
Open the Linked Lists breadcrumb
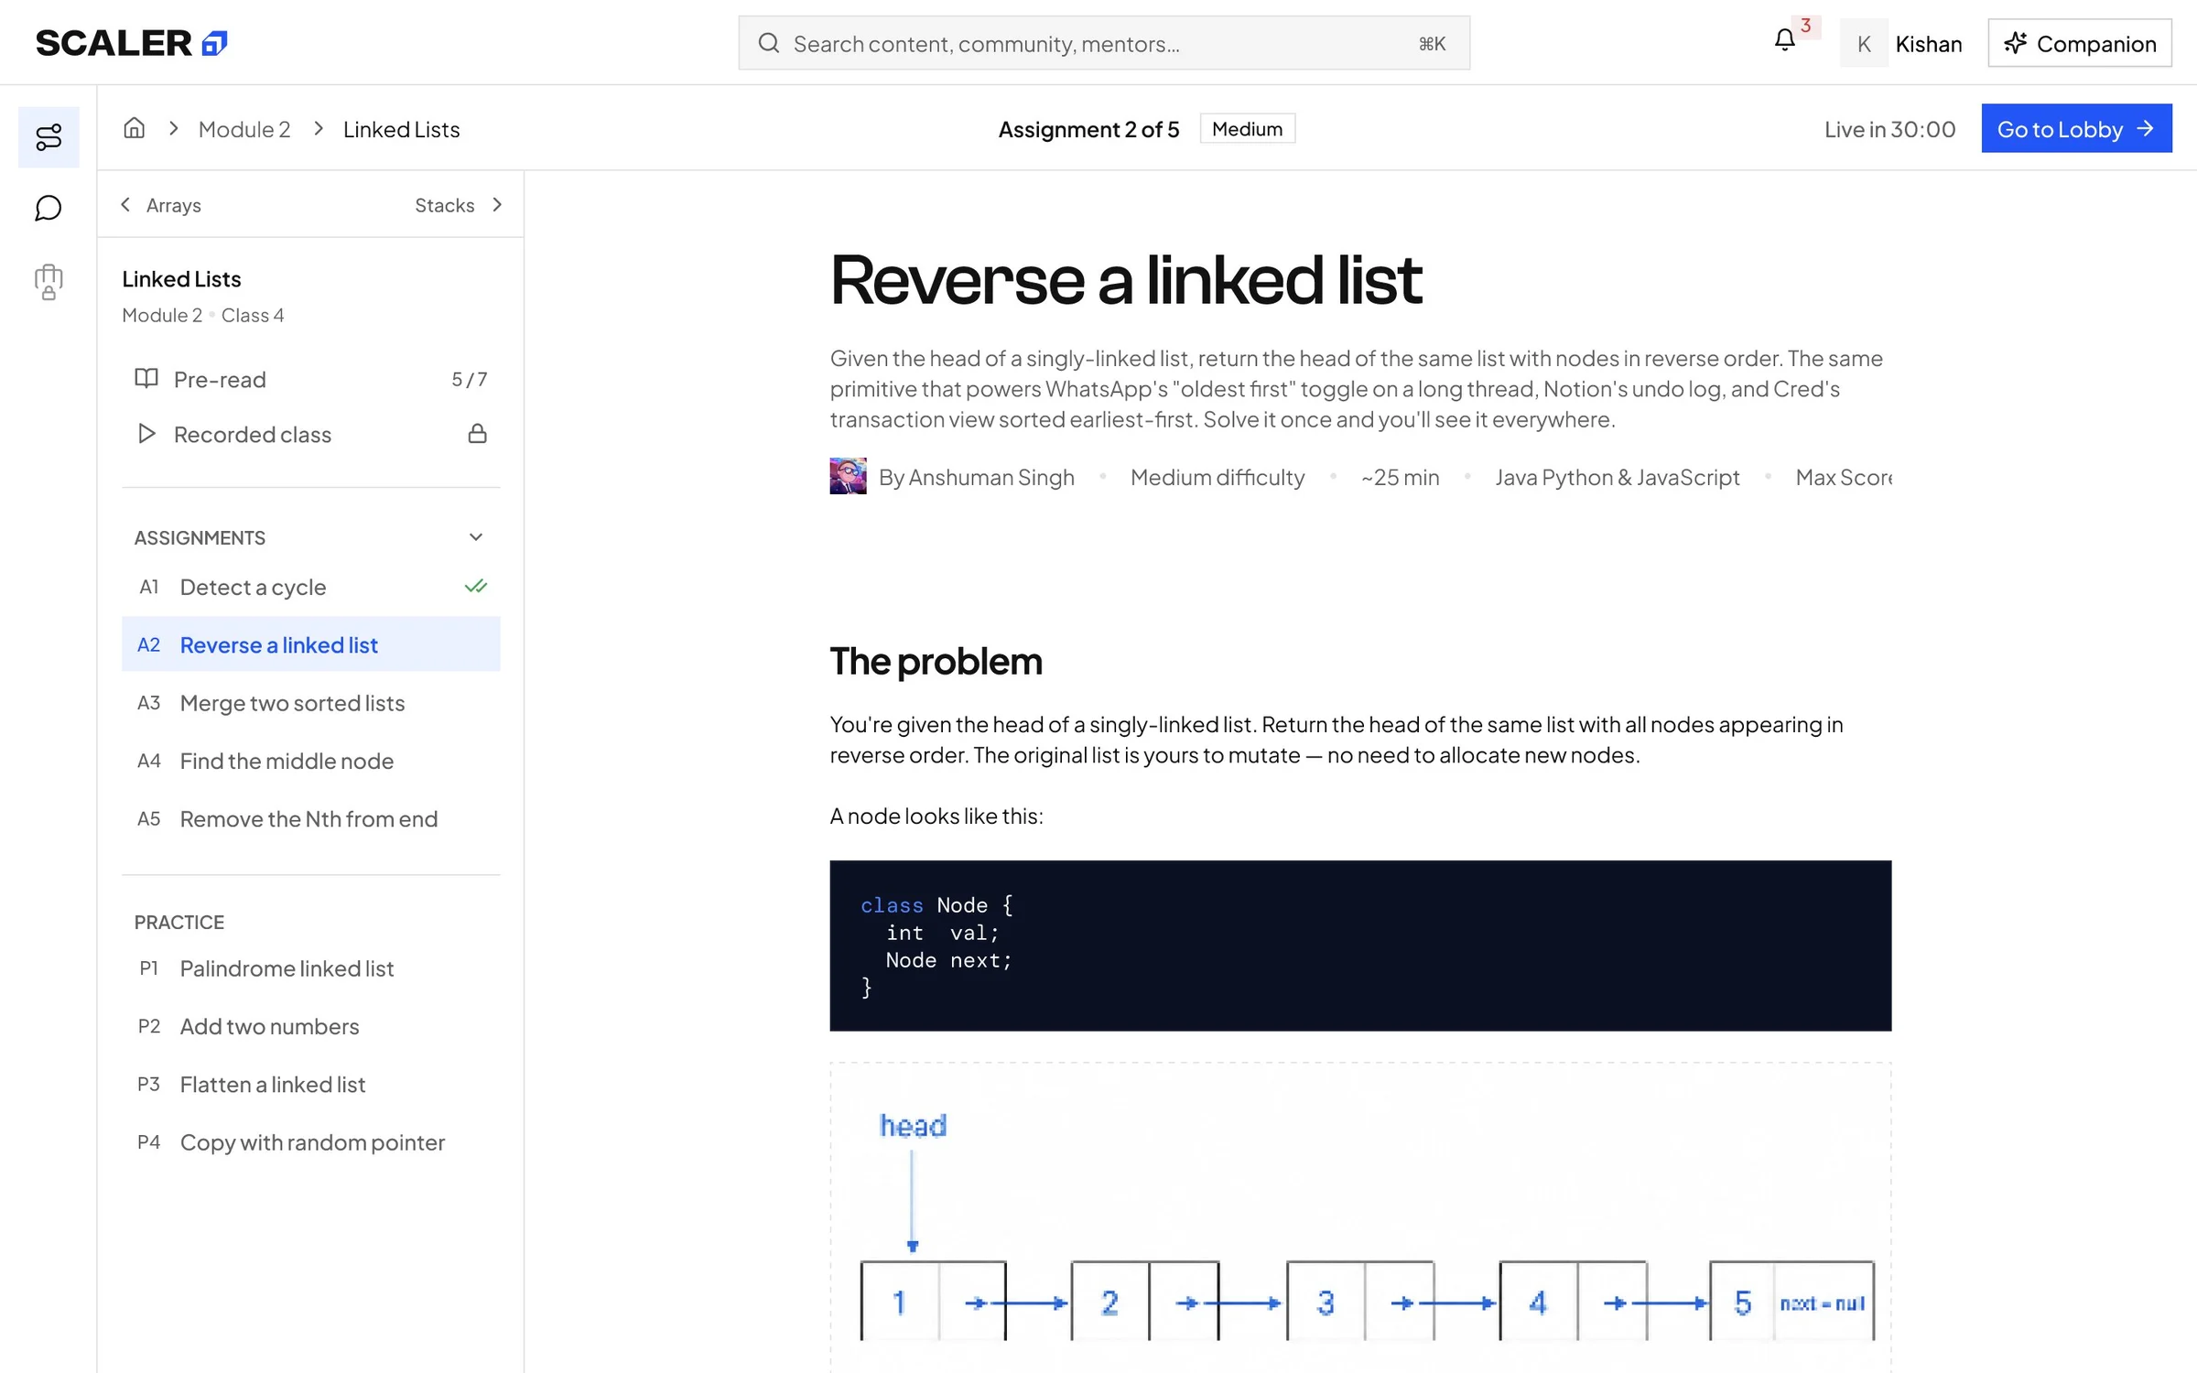tap(401, 129)
